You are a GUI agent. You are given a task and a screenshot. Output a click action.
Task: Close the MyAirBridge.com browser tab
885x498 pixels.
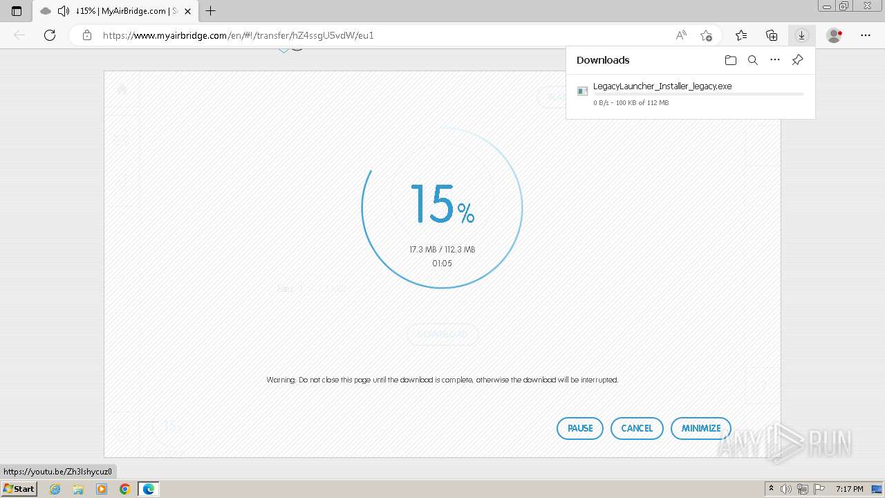point(187,11)
